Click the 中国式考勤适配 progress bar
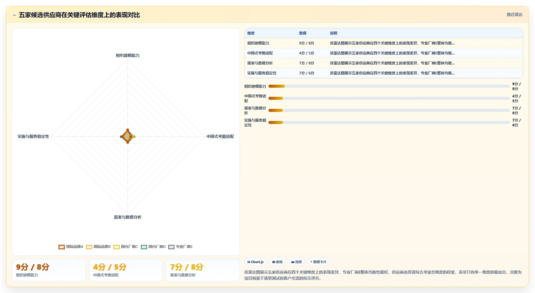Viewport: 535px width, 293px height. [x=389, y=98]
